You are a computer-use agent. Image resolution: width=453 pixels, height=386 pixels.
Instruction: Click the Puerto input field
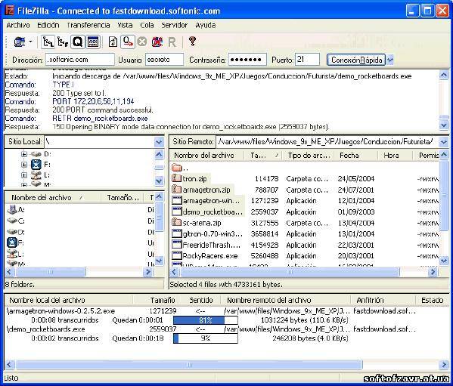point(307,60)
